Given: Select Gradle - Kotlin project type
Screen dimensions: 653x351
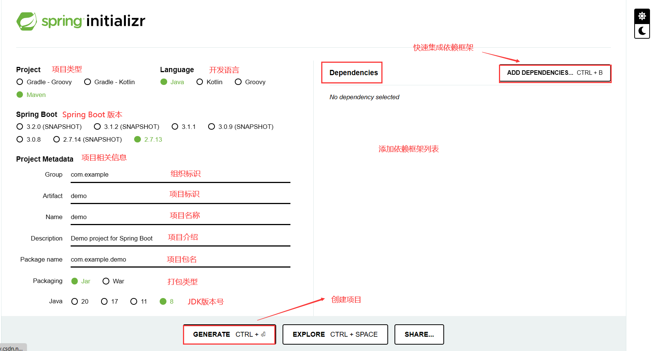Looking at the screenshot, I should [109, 82].
